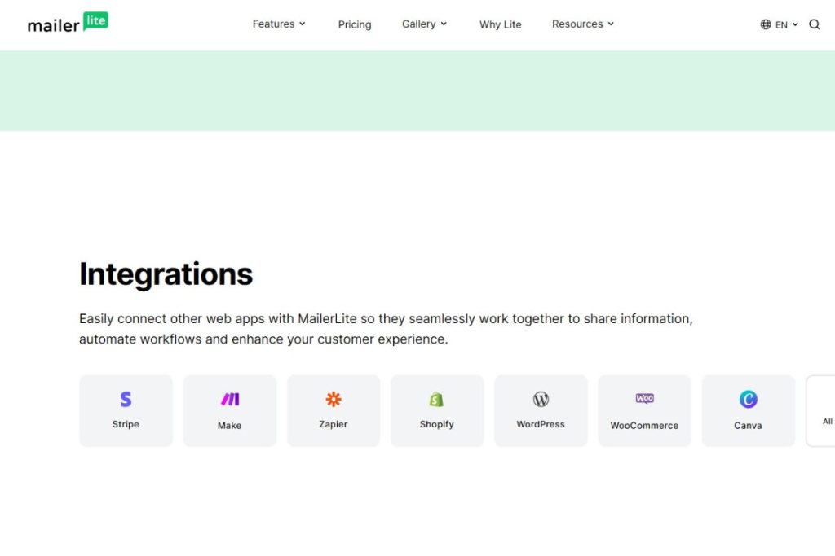Open the EN language chevron
835x556 pixels.
click(x=795, y=24)
